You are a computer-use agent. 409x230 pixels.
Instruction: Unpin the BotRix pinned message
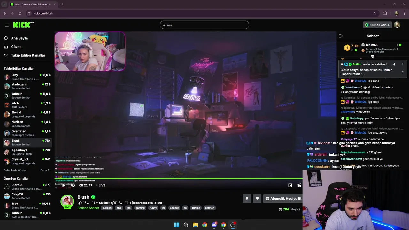click(394, 64)
